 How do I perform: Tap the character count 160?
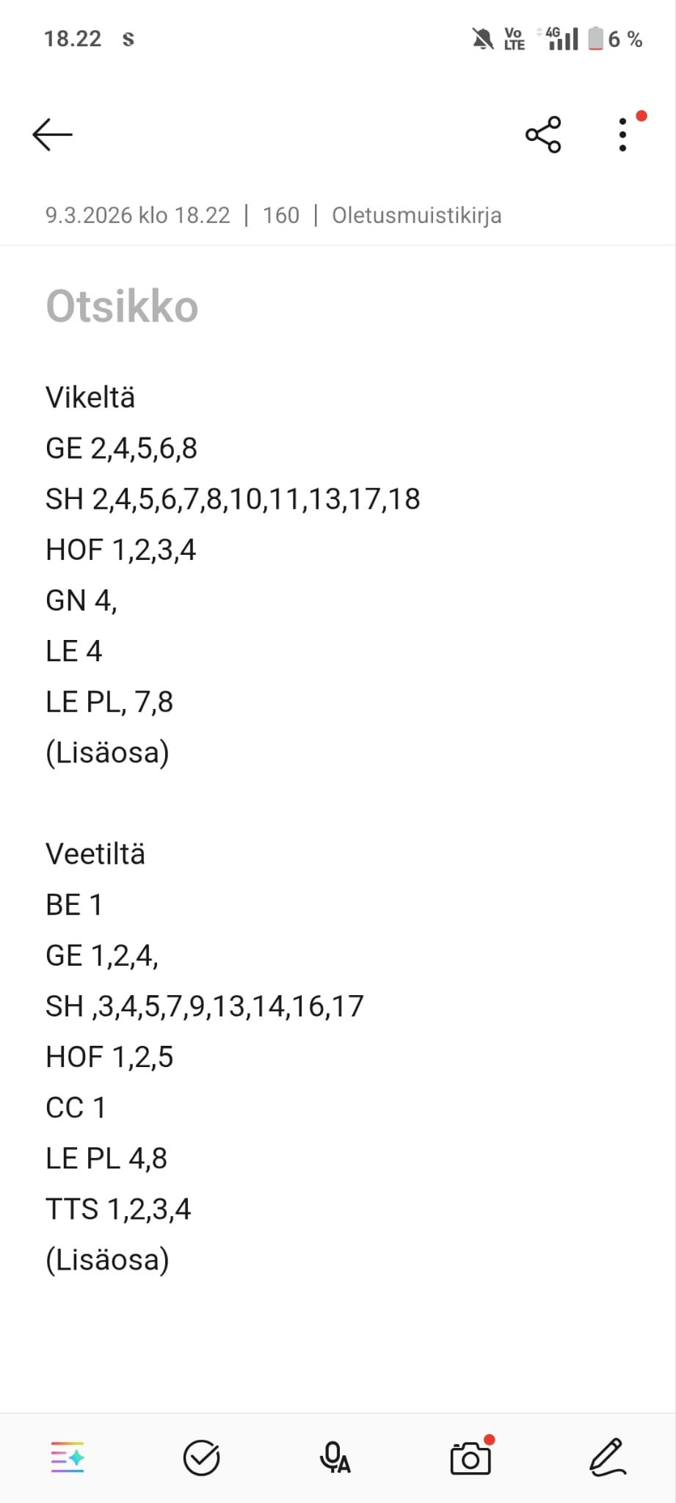(x=281, y=216)
